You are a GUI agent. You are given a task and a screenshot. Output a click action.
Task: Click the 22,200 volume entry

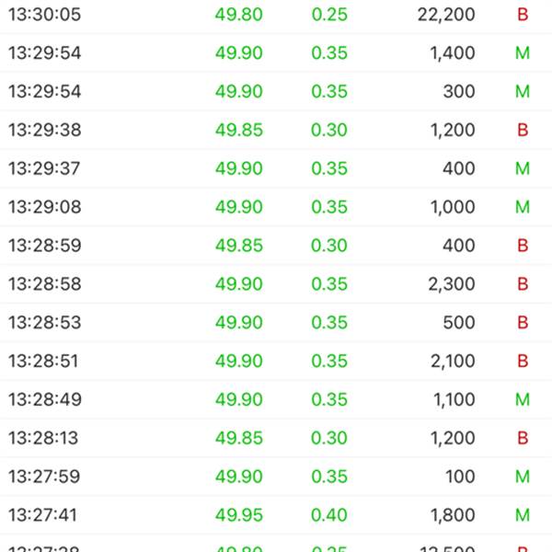tap(446, 15)
